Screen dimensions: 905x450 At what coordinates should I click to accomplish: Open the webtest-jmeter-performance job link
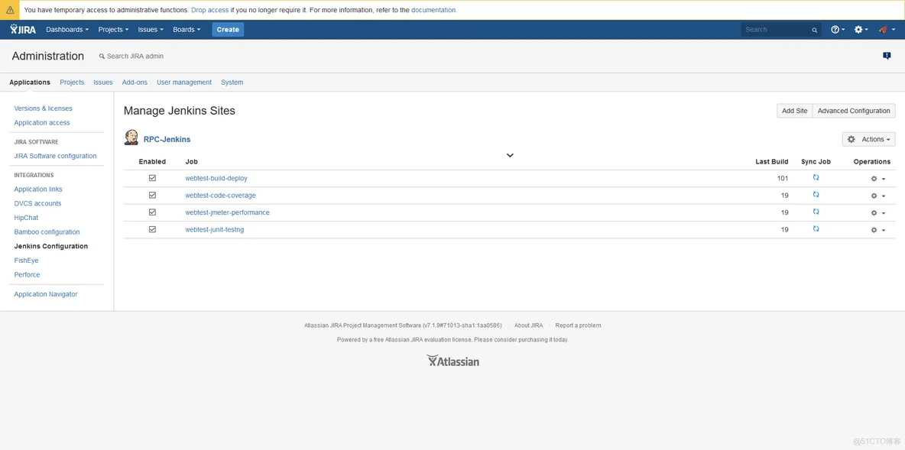click(x=228, y=212)
